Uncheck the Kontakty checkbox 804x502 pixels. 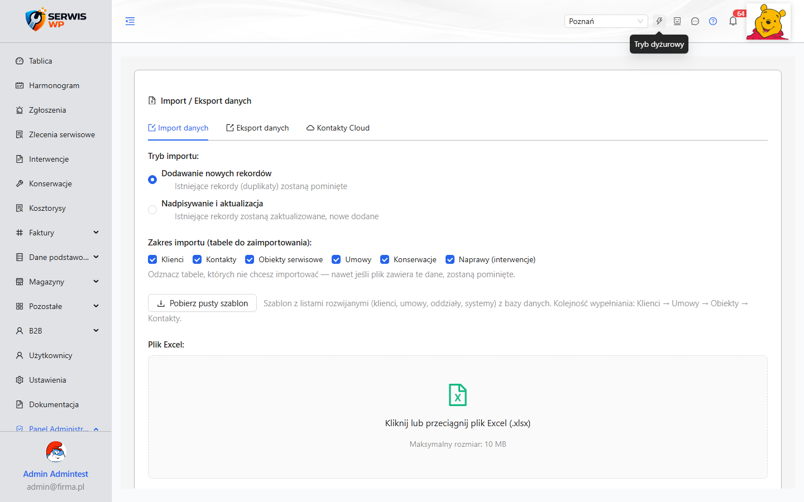click(197, 259)
